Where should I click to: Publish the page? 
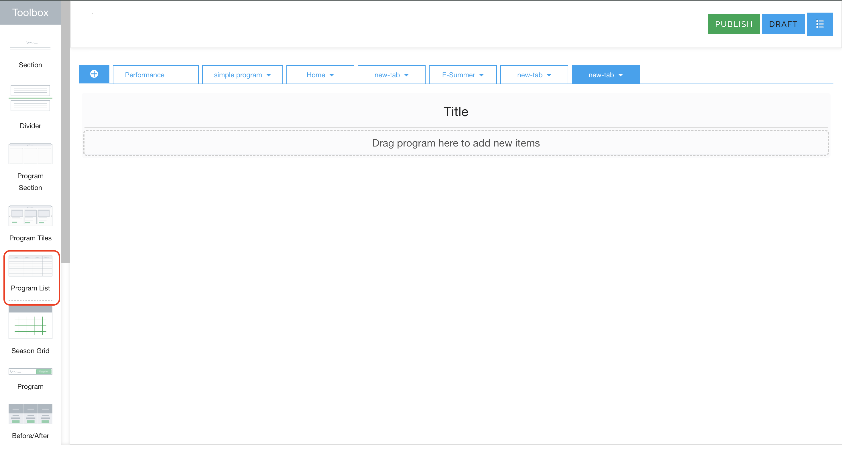(734, 24)
